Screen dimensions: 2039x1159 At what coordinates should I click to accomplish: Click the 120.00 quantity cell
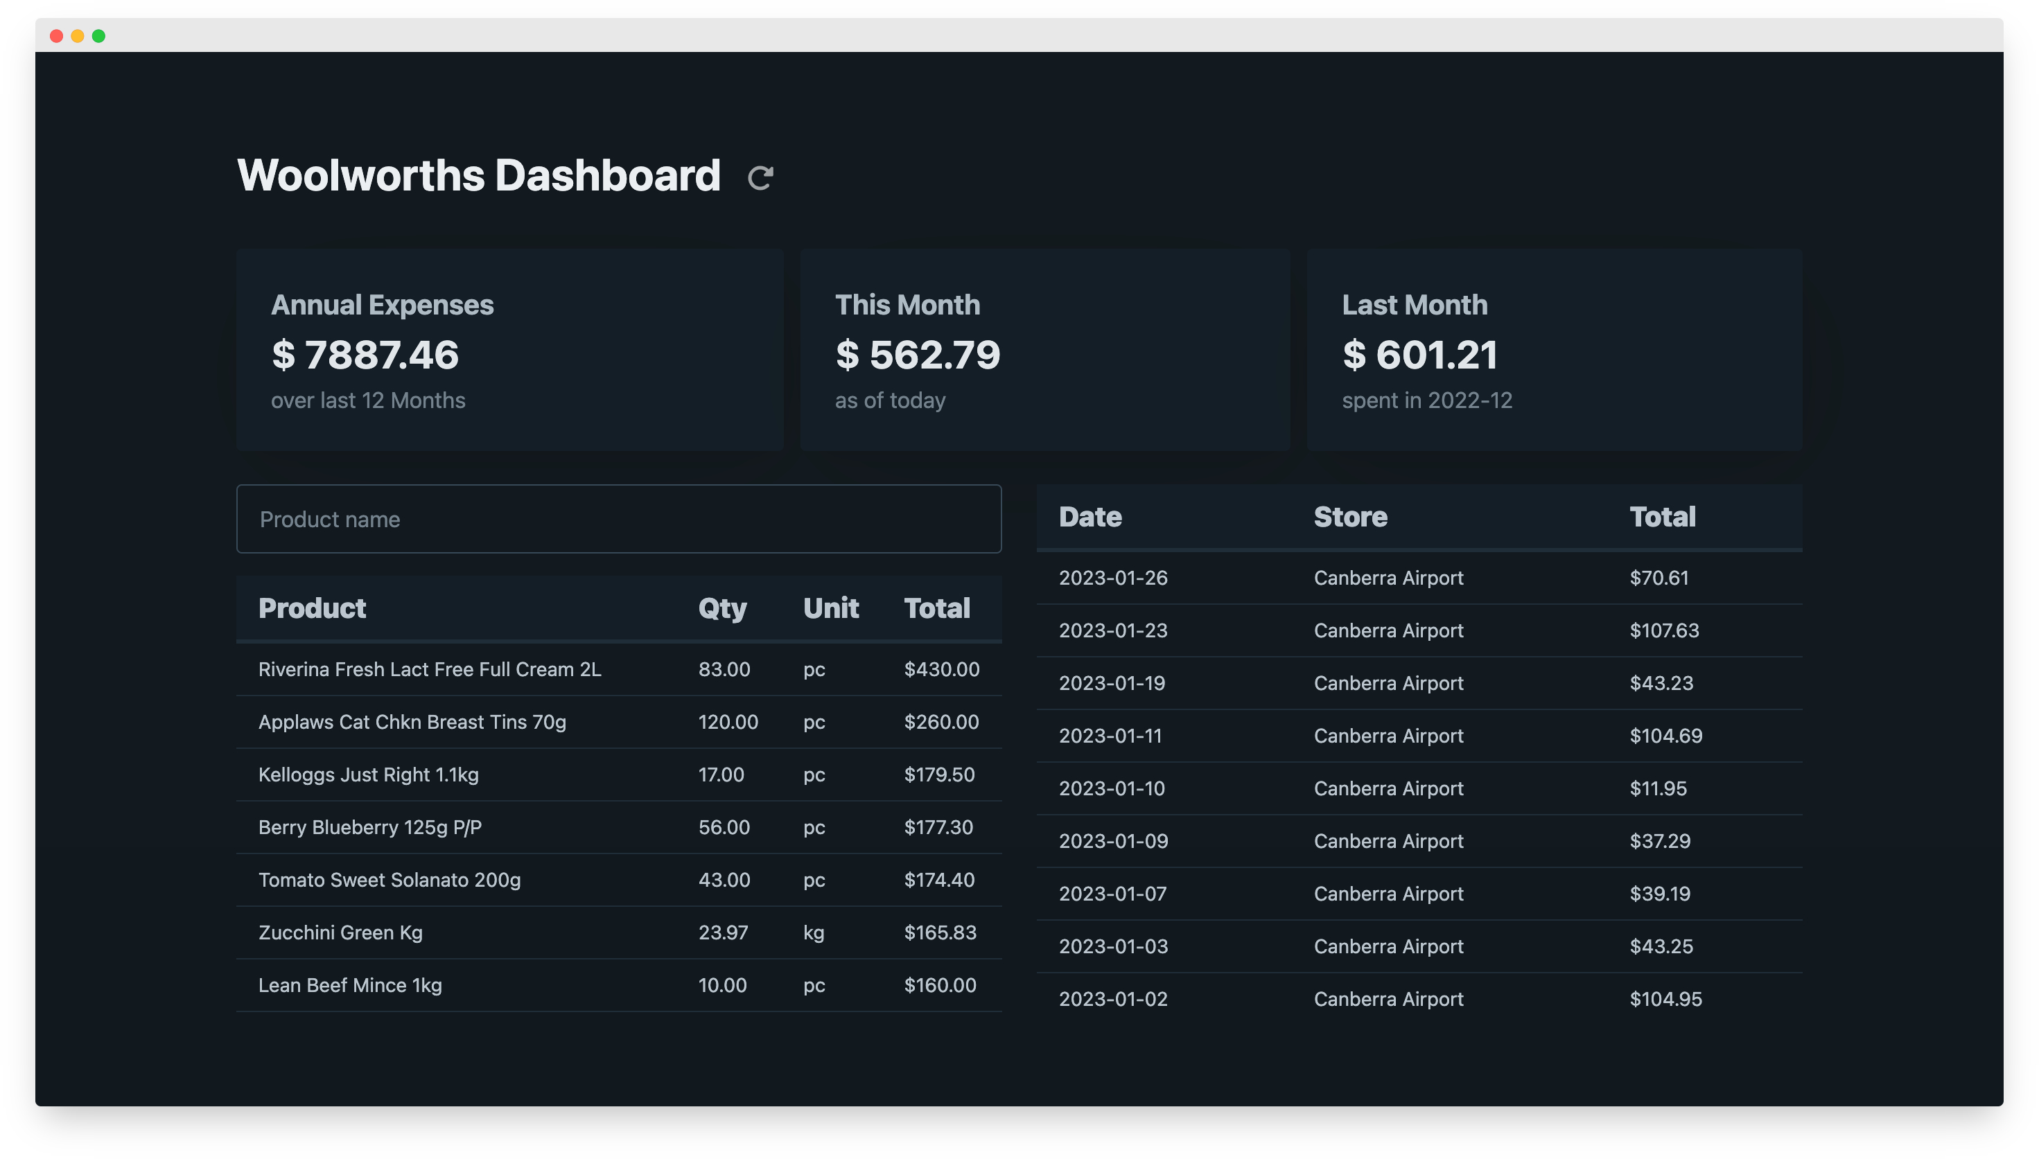(x=728, y=722)
